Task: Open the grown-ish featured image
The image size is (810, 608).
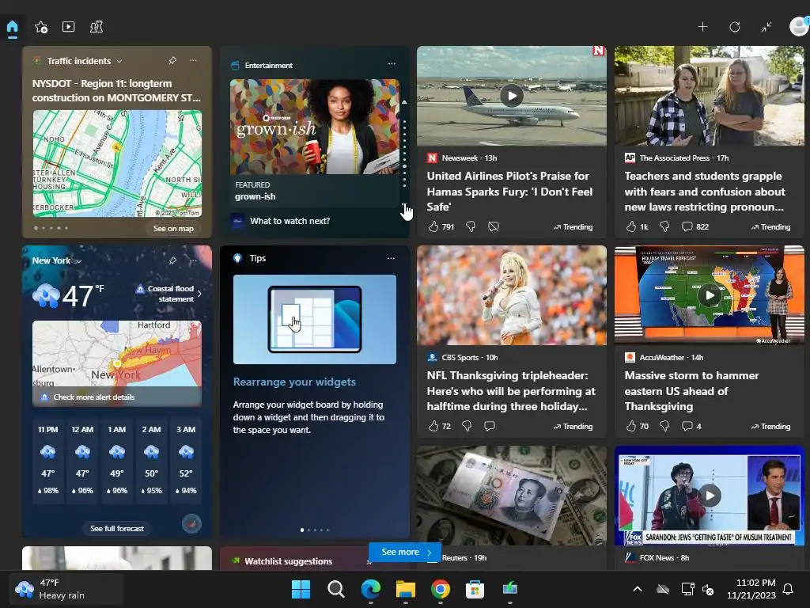Action: pos(315,127)
